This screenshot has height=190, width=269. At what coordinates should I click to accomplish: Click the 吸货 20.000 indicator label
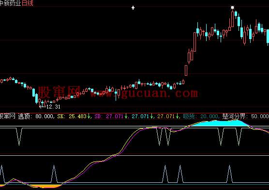[201, 116]
